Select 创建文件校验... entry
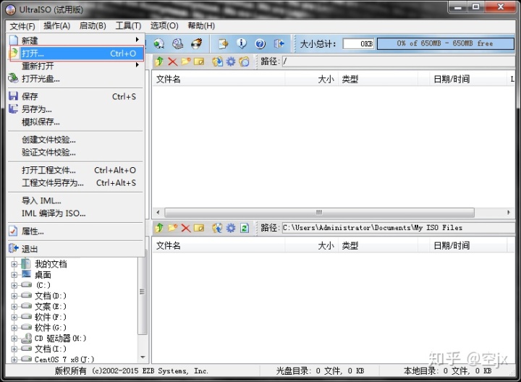The height and width of the screenshot is (382, 521). click(x=77, y=140)
